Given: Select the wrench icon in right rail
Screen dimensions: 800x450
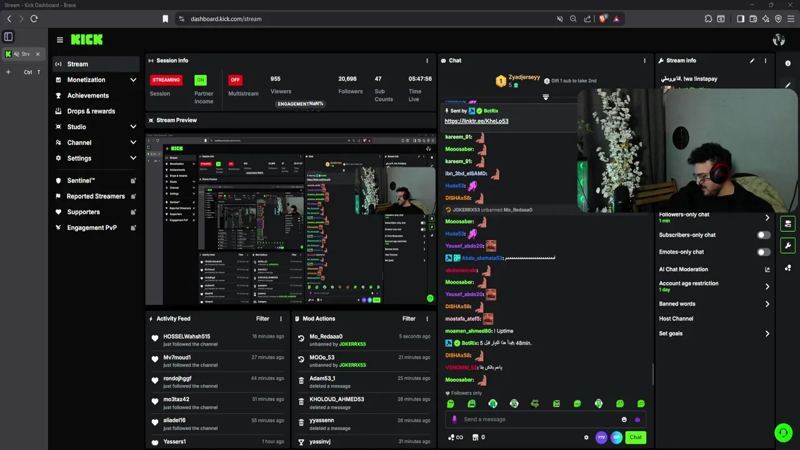Looking at the screenshot, I should click(x=787, y=246).
